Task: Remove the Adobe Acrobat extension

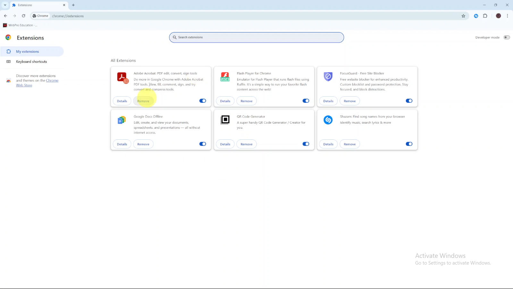Action: 143,101
